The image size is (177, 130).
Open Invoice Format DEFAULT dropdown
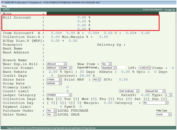[x=54, y=68]
